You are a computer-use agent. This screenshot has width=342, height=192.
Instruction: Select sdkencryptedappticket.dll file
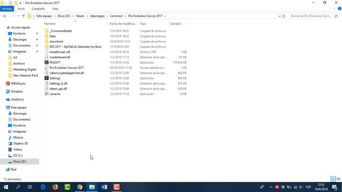pos(66,73)
